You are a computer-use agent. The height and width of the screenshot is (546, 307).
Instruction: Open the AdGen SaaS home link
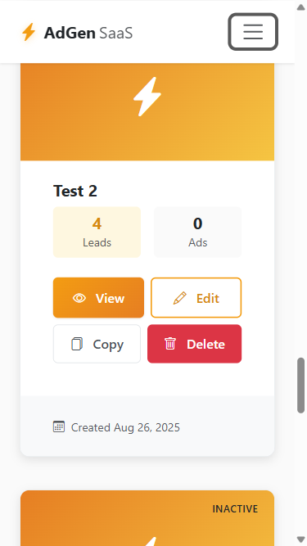point(77,33)
